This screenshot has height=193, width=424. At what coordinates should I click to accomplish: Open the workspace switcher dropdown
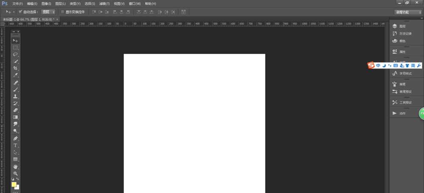pyautogui.click(x=407, y=12)
